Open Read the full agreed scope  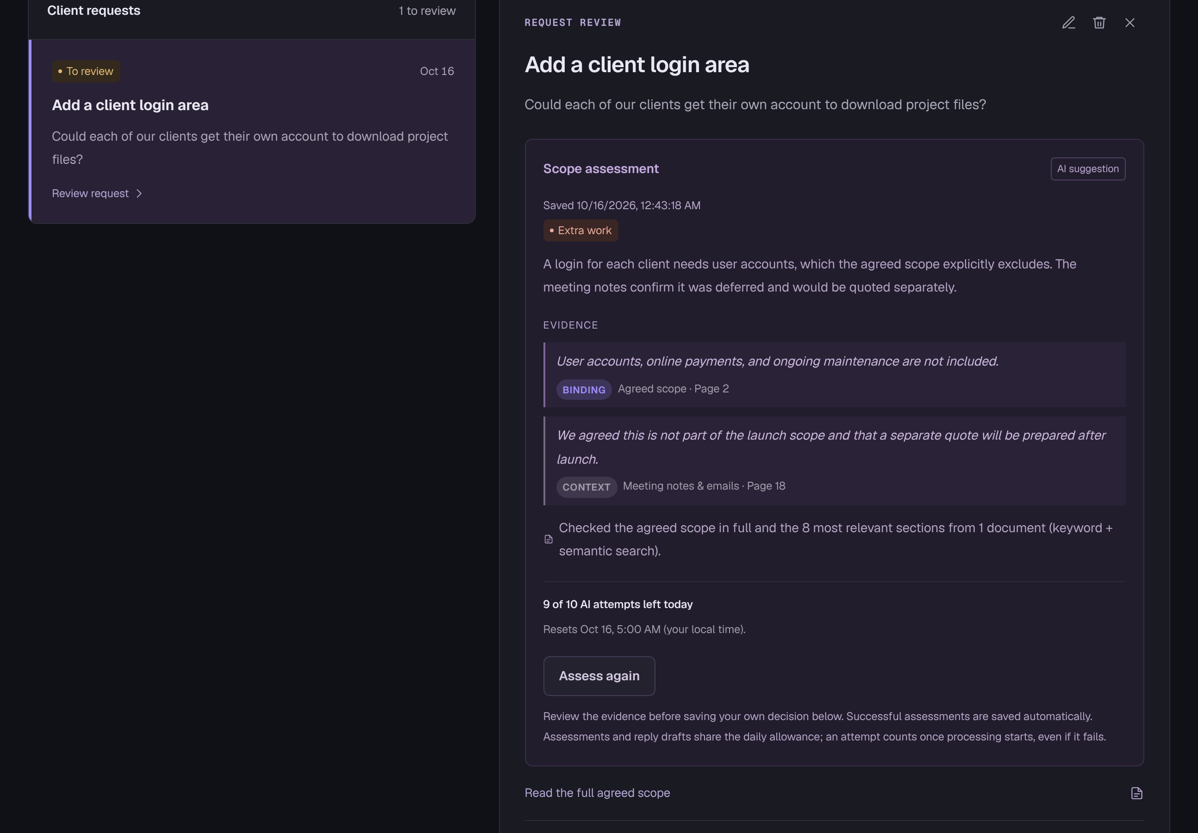[x=597, y=793]
